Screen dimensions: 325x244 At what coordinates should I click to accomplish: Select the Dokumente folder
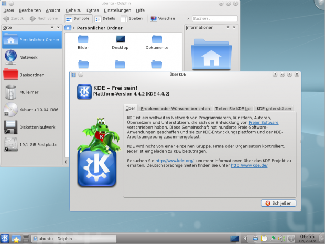pos(157,43)
